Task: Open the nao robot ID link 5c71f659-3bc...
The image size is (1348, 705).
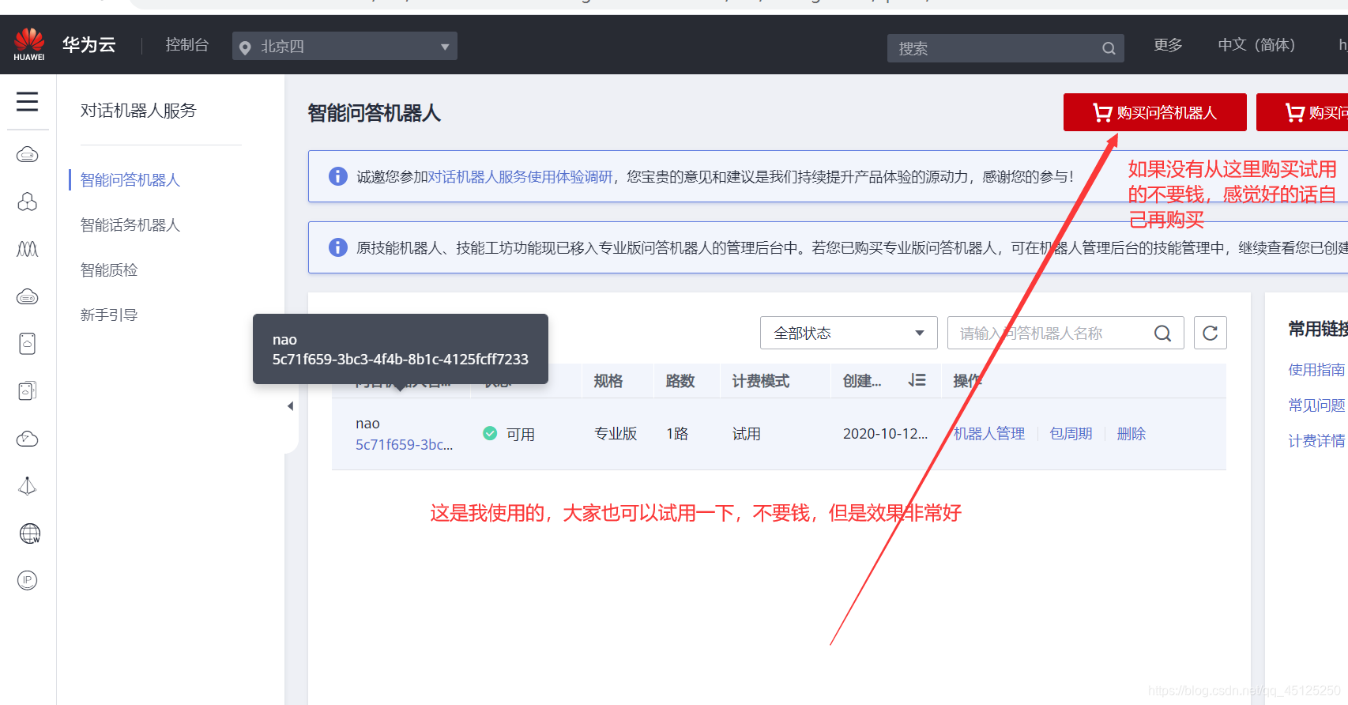Action: [404, 445]
